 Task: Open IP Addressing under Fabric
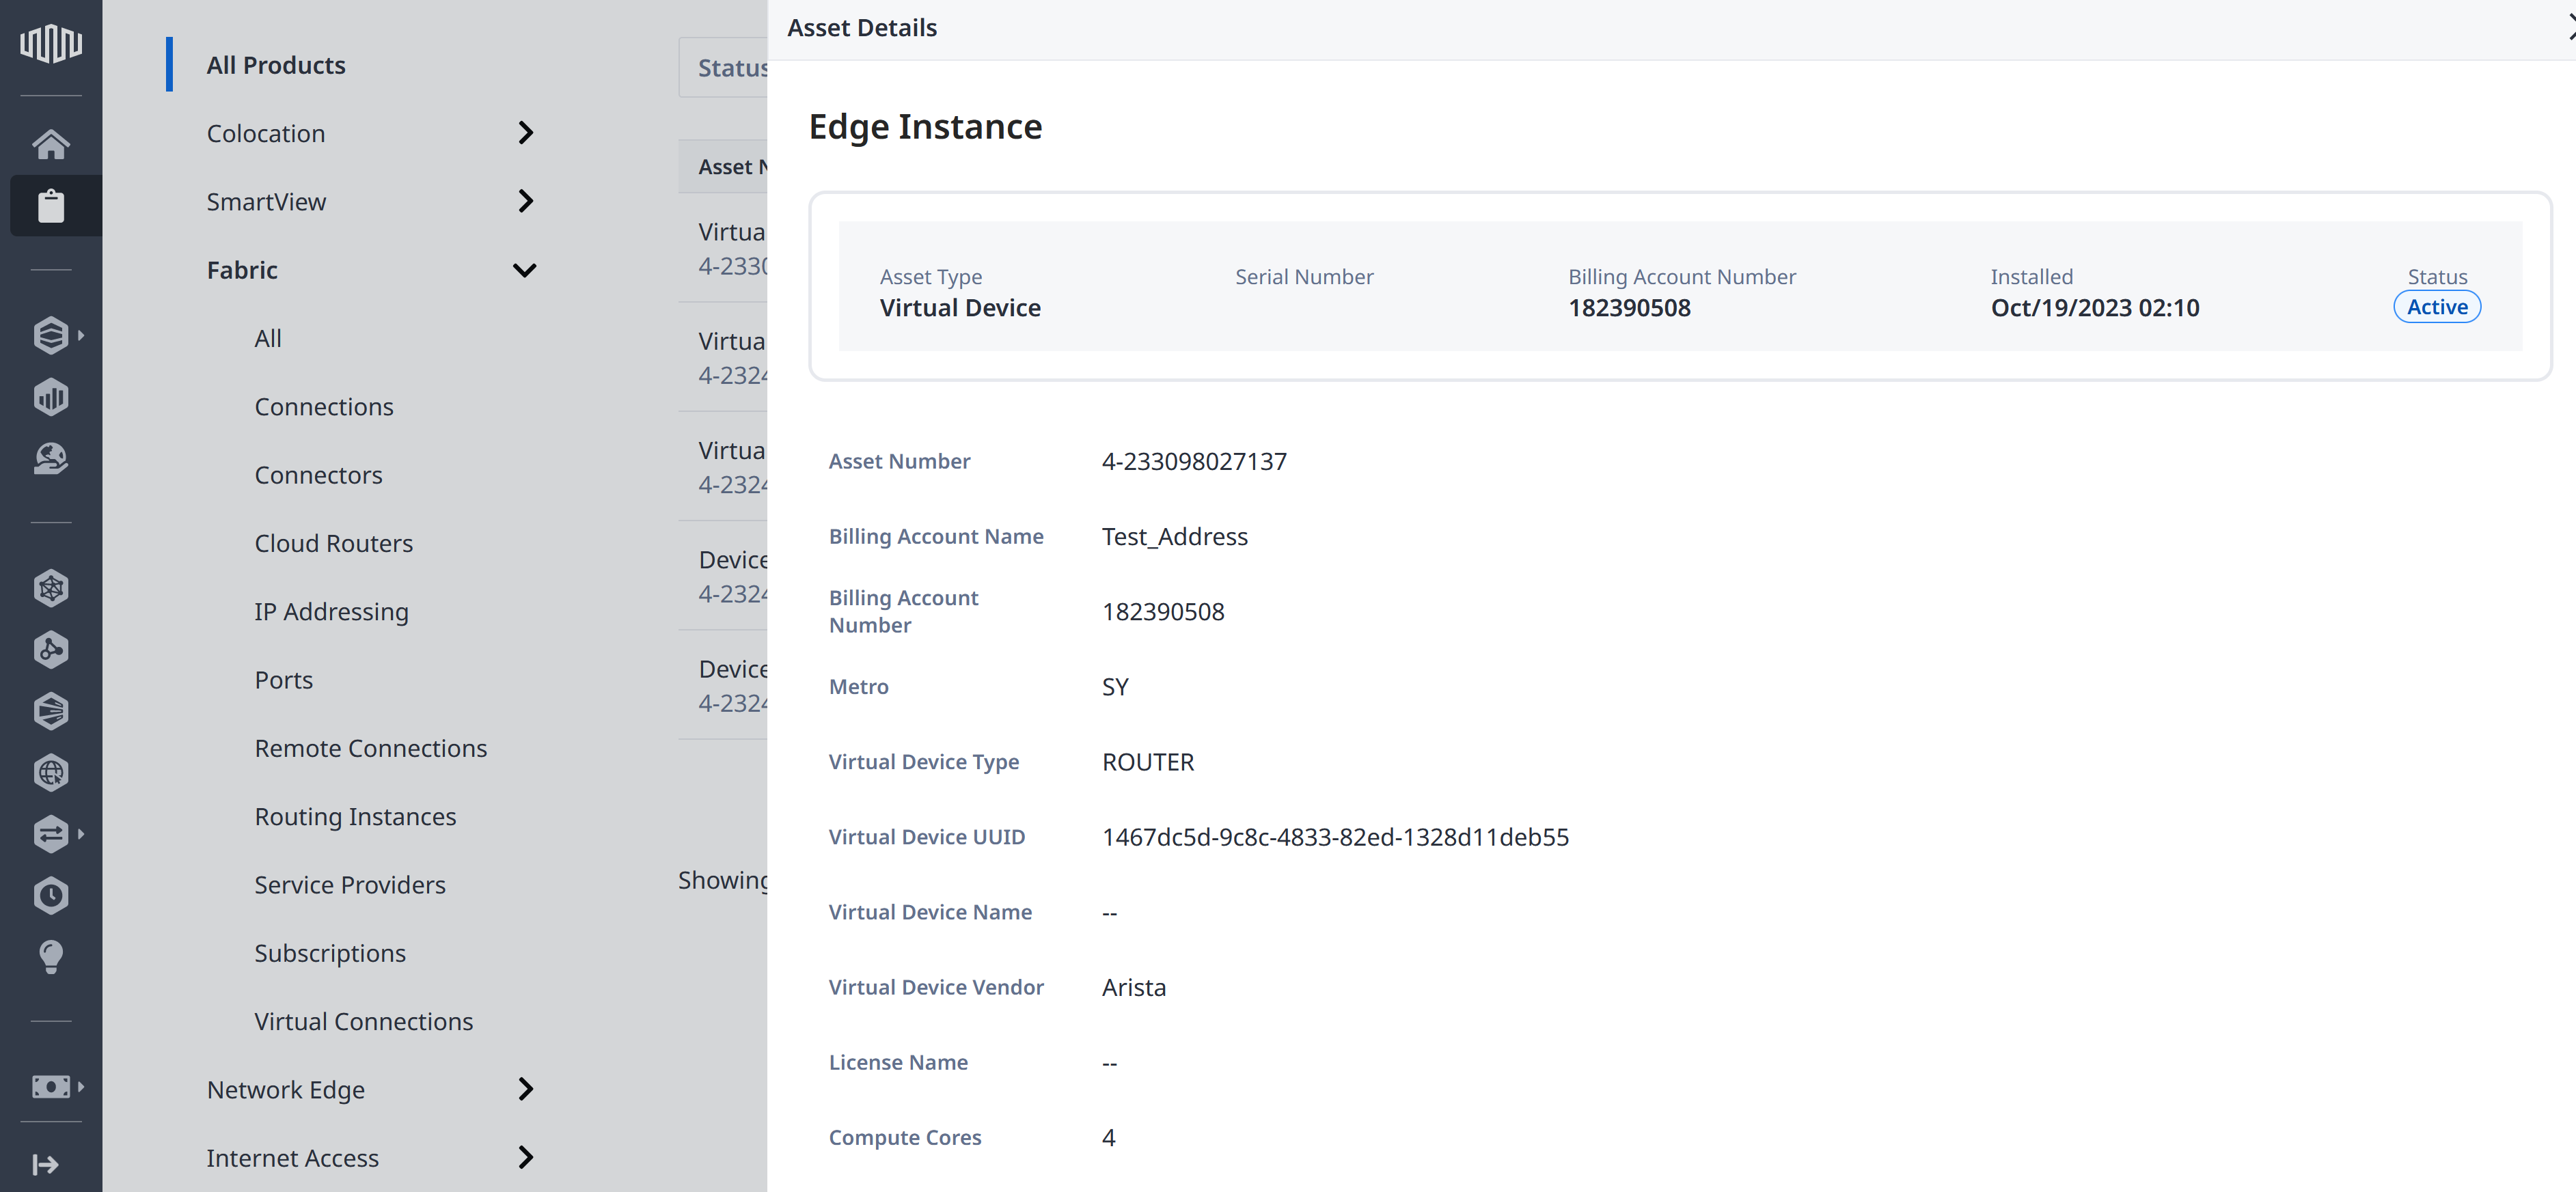(x=331, y=612)
